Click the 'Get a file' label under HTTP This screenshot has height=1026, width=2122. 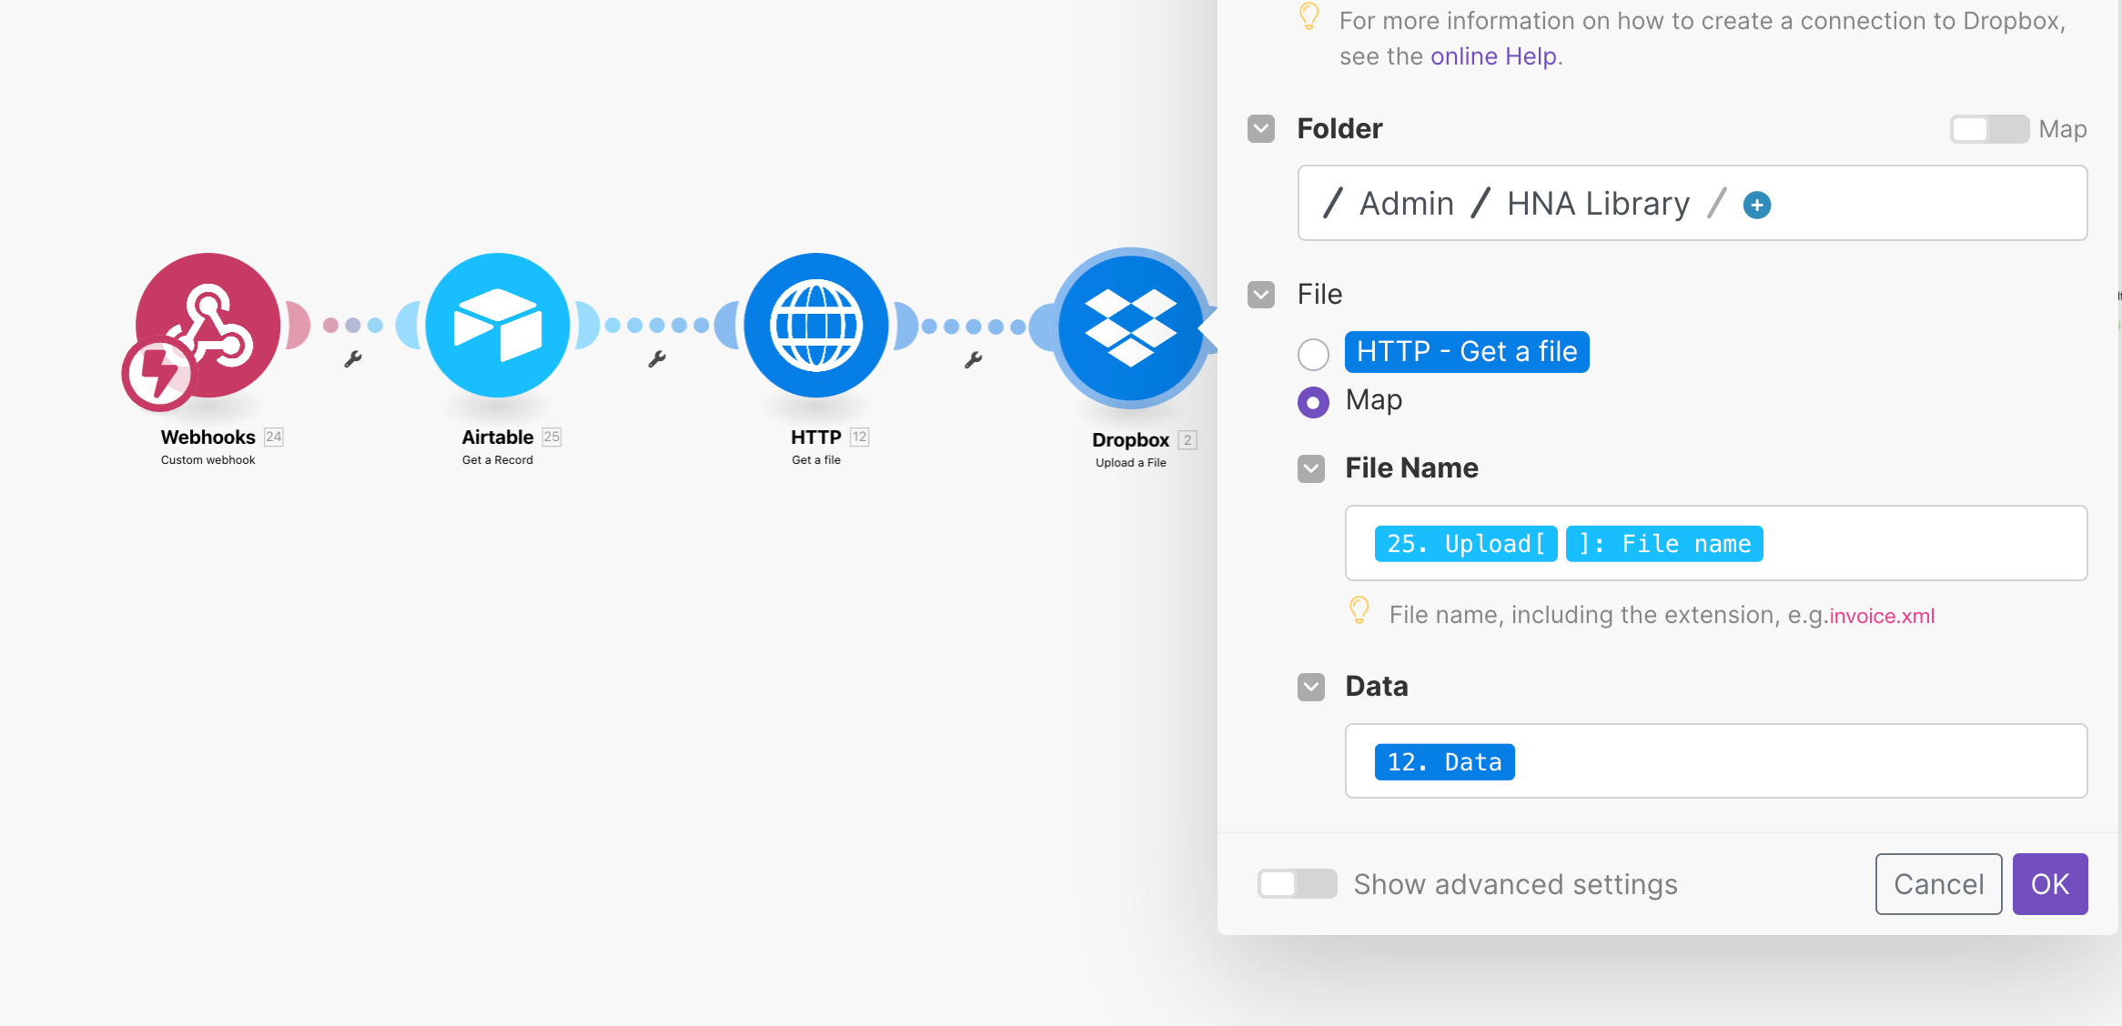816,460
